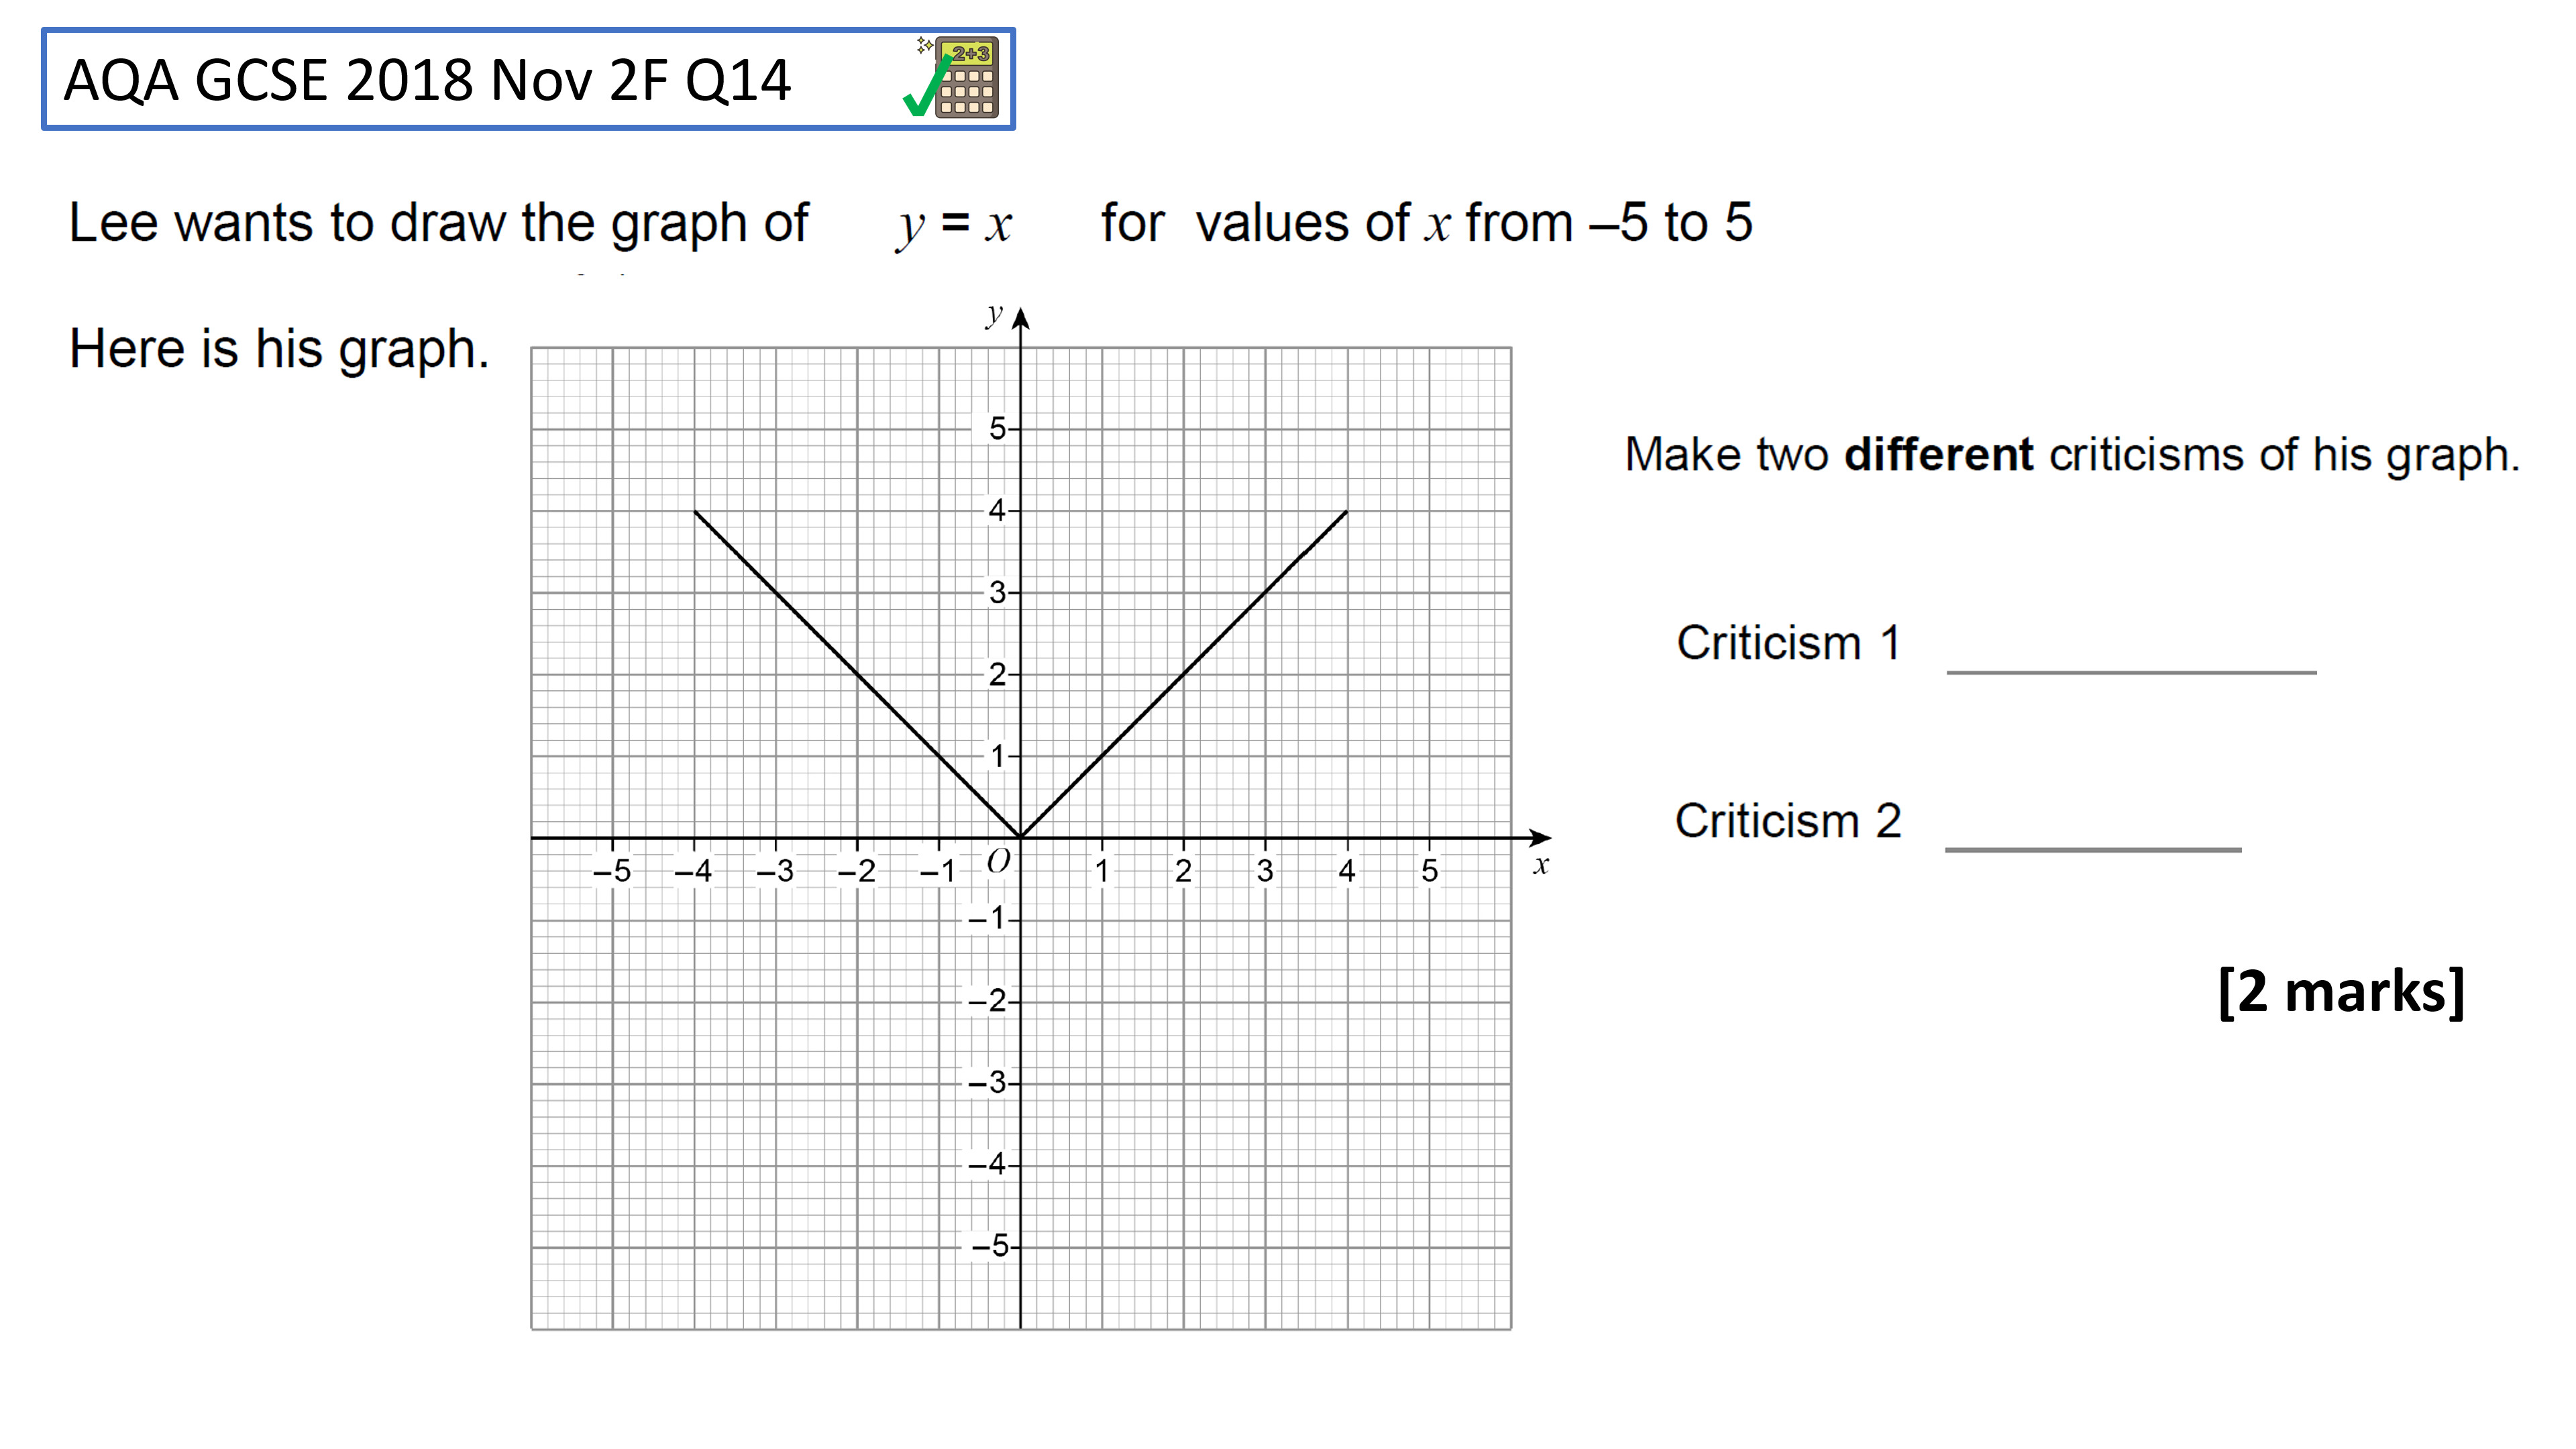Click the 5 label on y-axis
This screenshot has height=1449, width=2576.
pos(997,429)
